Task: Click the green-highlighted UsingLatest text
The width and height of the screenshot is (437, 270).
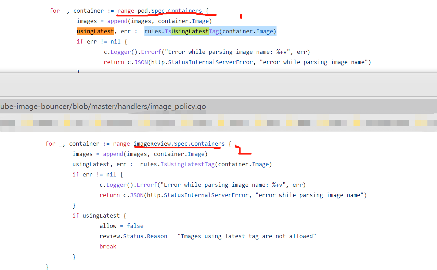Action: click(190, 32)
